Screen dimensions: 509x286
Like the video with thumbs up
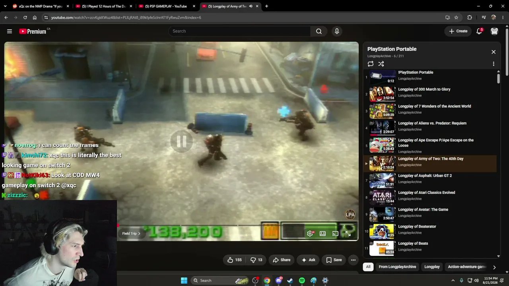(235, 260)
